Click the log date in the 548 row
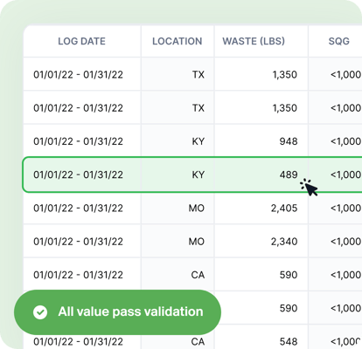The height and width of the screenshot is (349, 362). [78, 342]
